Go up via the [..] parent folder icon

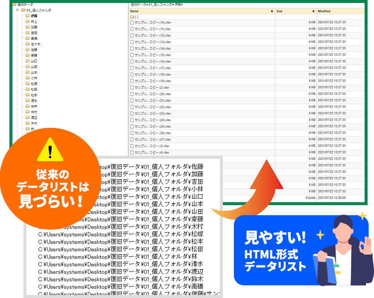click(132, 16)
